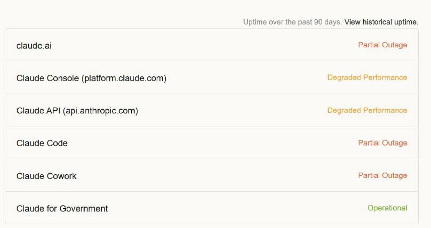The height and width of the screenshot is (228, 431).
Task: Click the Uptime over the past 90 days text
Action: (x=293, y=22)
